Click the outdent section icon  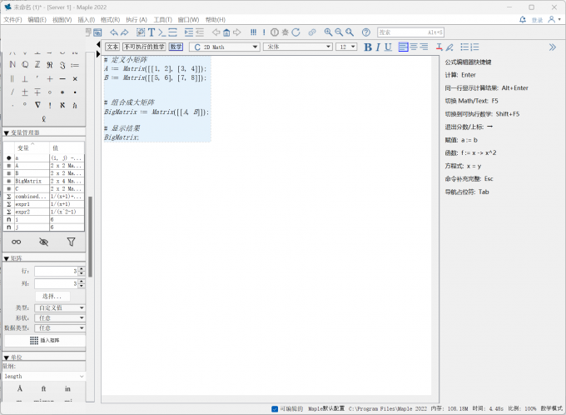pyautogui.click(x=199, y=32)
